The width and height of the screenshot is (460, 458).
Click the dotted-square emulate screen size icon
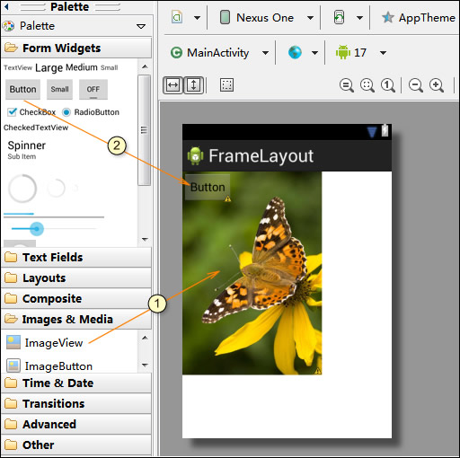pyautogui.click(x=226, y=85)
